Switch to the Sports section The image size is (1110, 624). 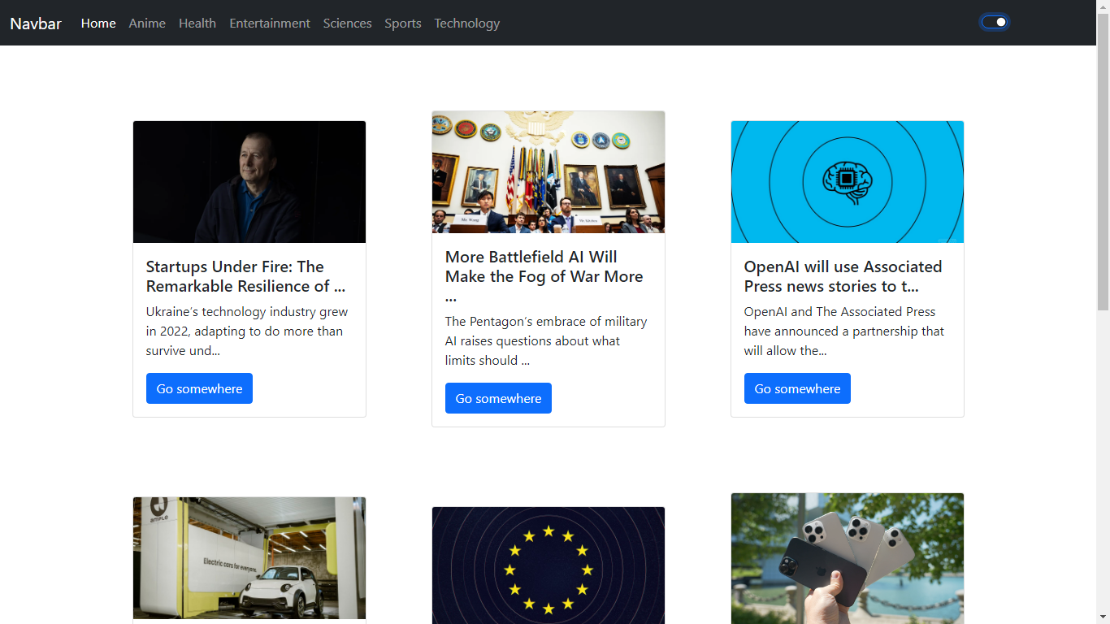(x=403, y=24)
